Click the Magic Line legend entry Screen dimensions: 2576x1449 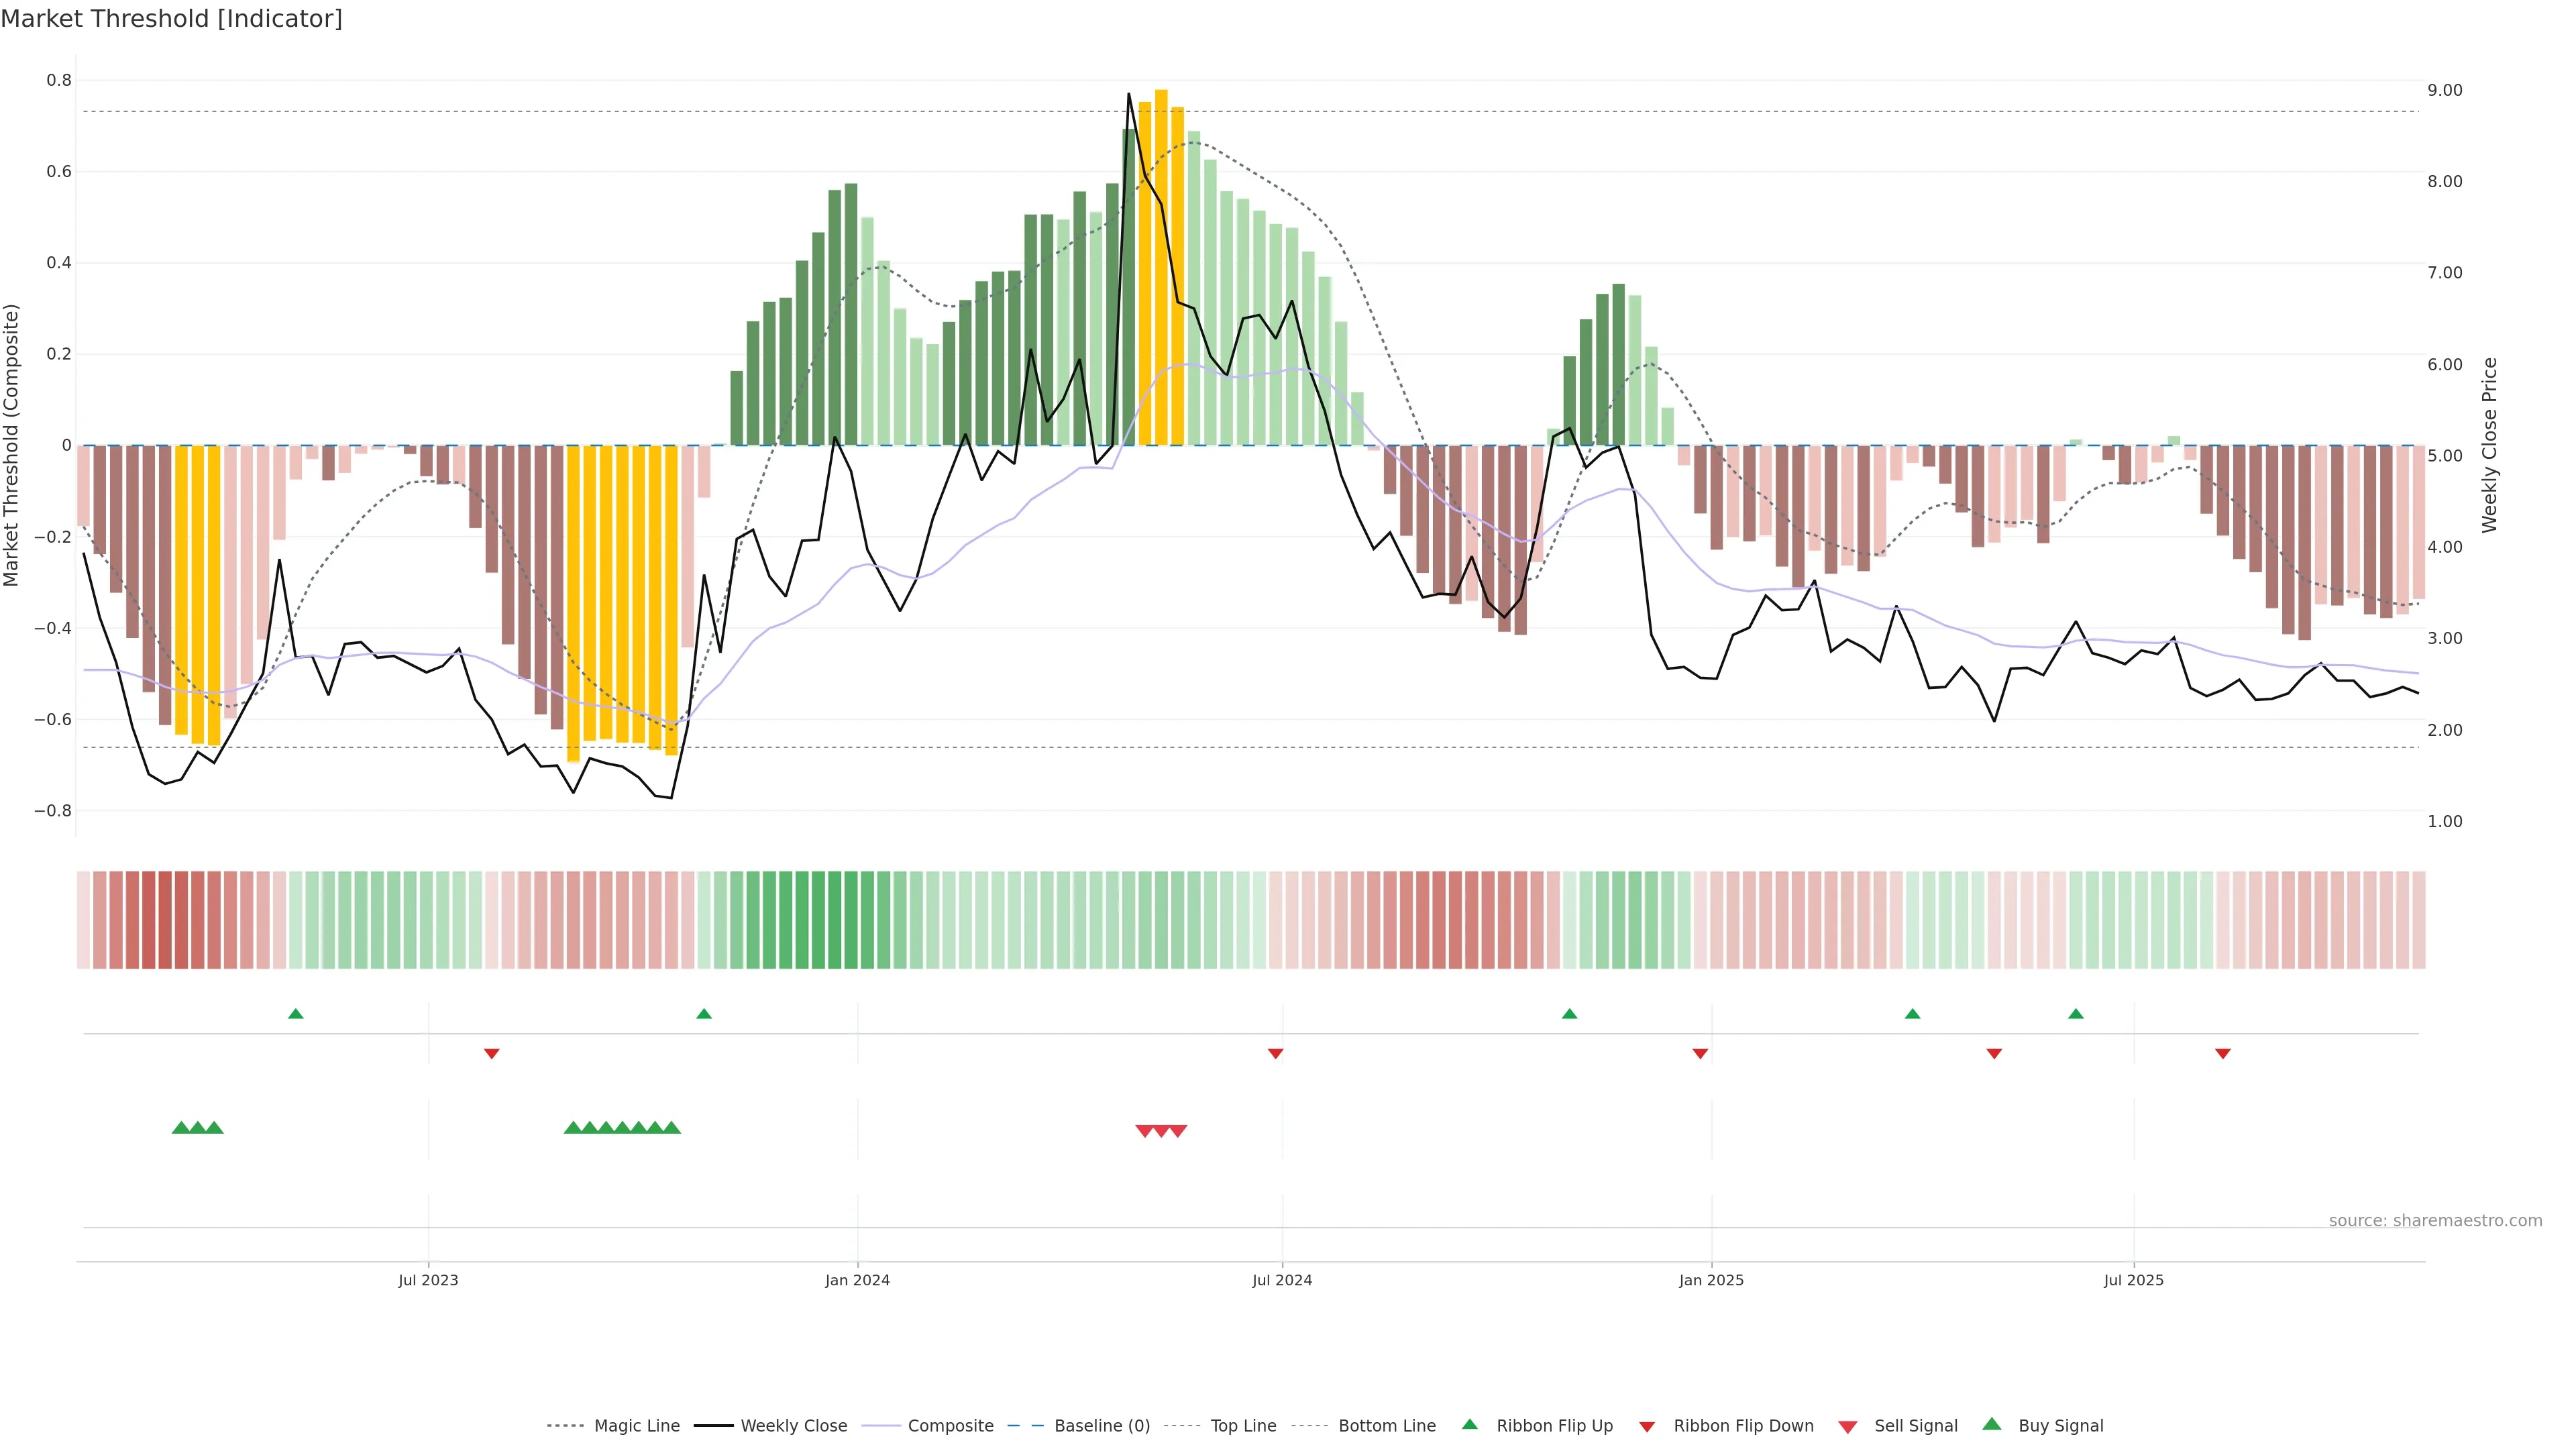[x=636, y=1426]
